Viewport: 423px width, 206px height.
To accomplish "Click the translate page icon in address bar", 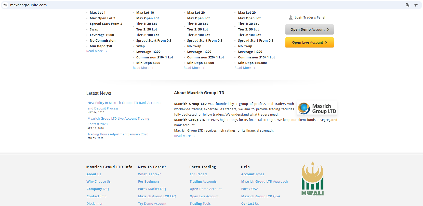I will point(408,5).
